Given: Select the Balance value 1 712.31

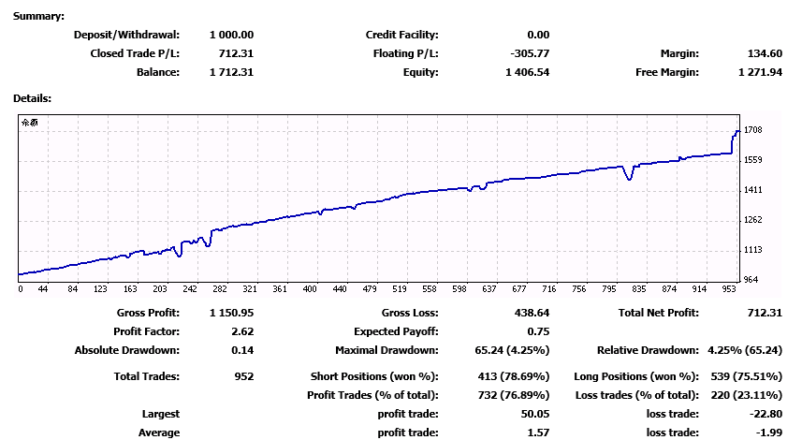Looking at the screenshot, I should [232, 72].
